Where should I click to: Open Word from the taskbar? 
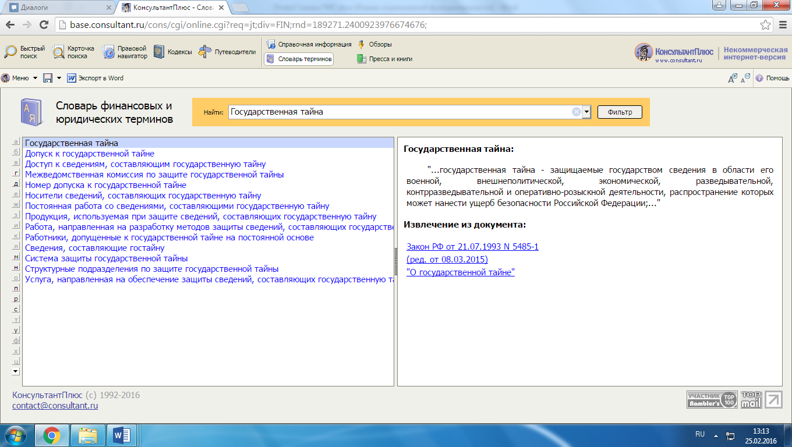[x=122, y=435]
